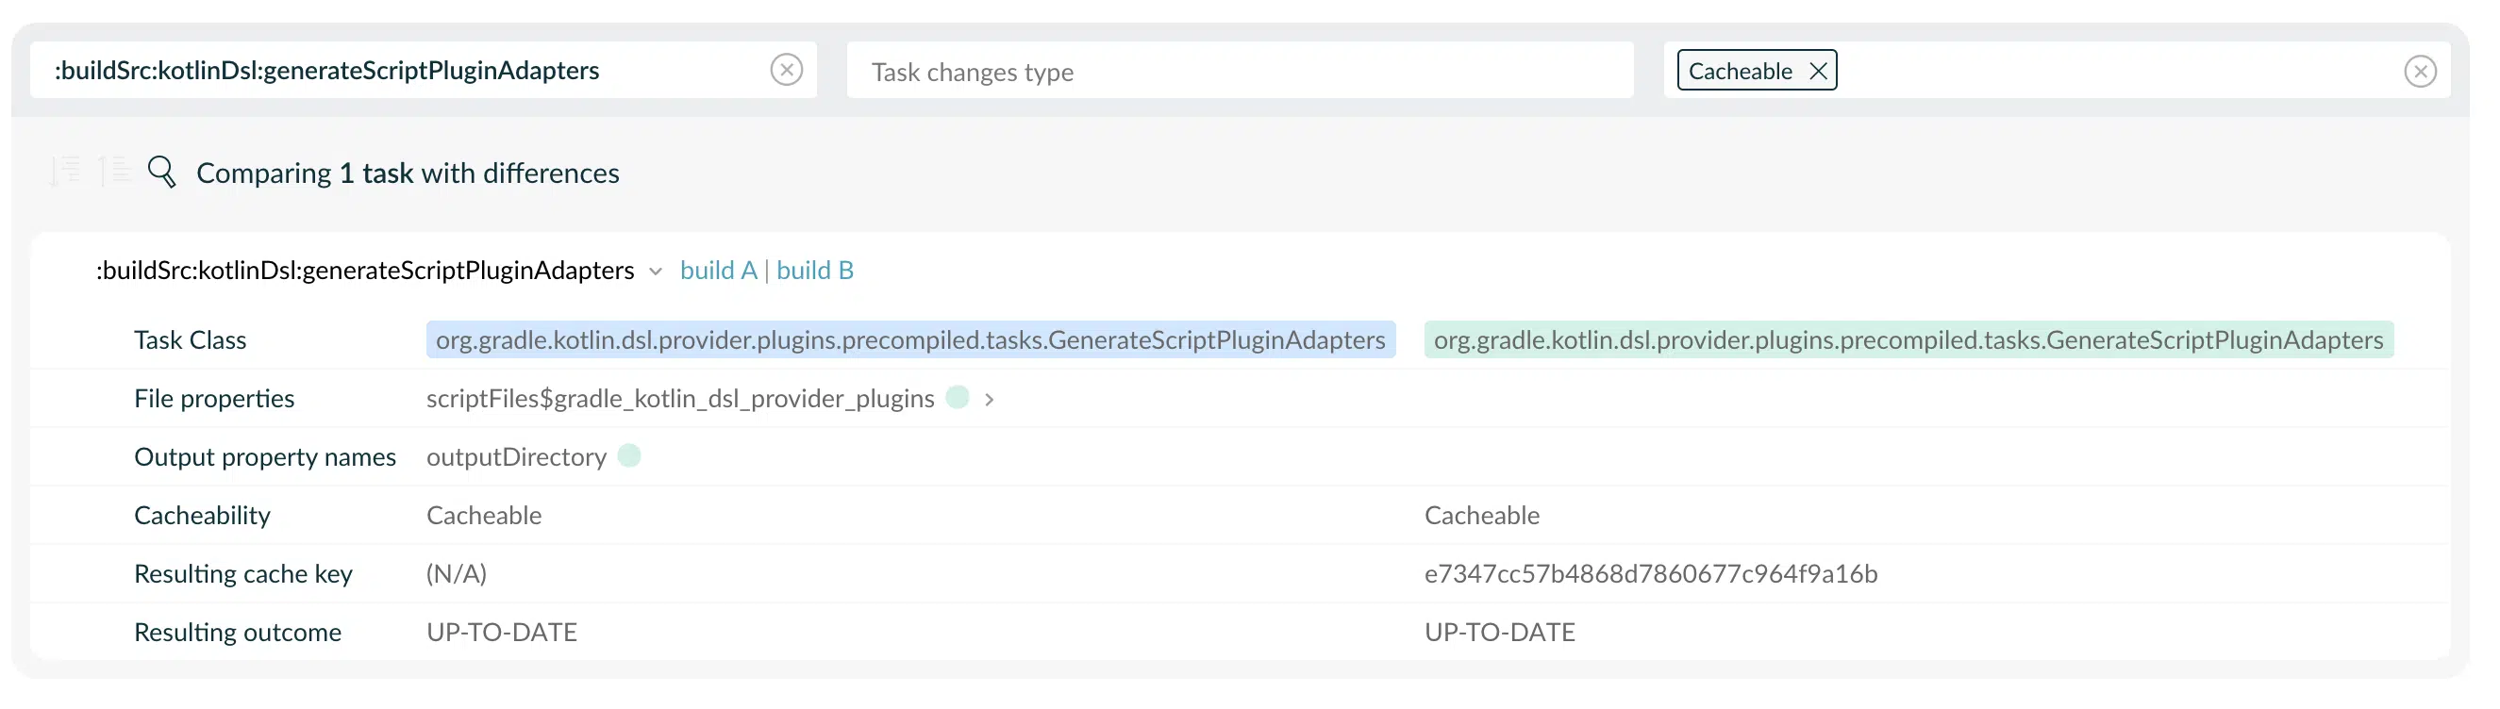Viewport: 2500px width, 709px height.
Task: Expand all tasks with sort-up icon
Action: [x=114, y=171]
